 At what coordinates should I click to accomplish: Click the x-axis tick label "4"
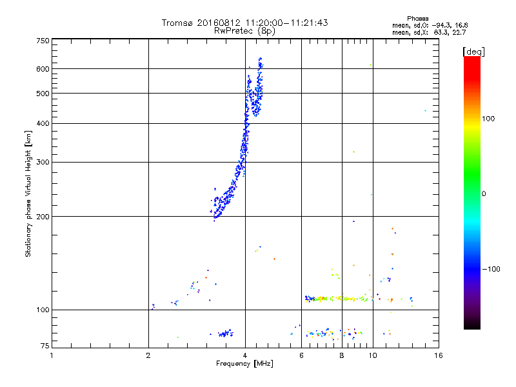tap(245, 355)
